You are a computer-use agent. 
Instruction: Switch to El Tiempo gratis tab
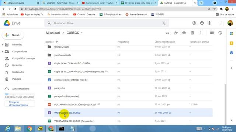[x=139, y=3]
